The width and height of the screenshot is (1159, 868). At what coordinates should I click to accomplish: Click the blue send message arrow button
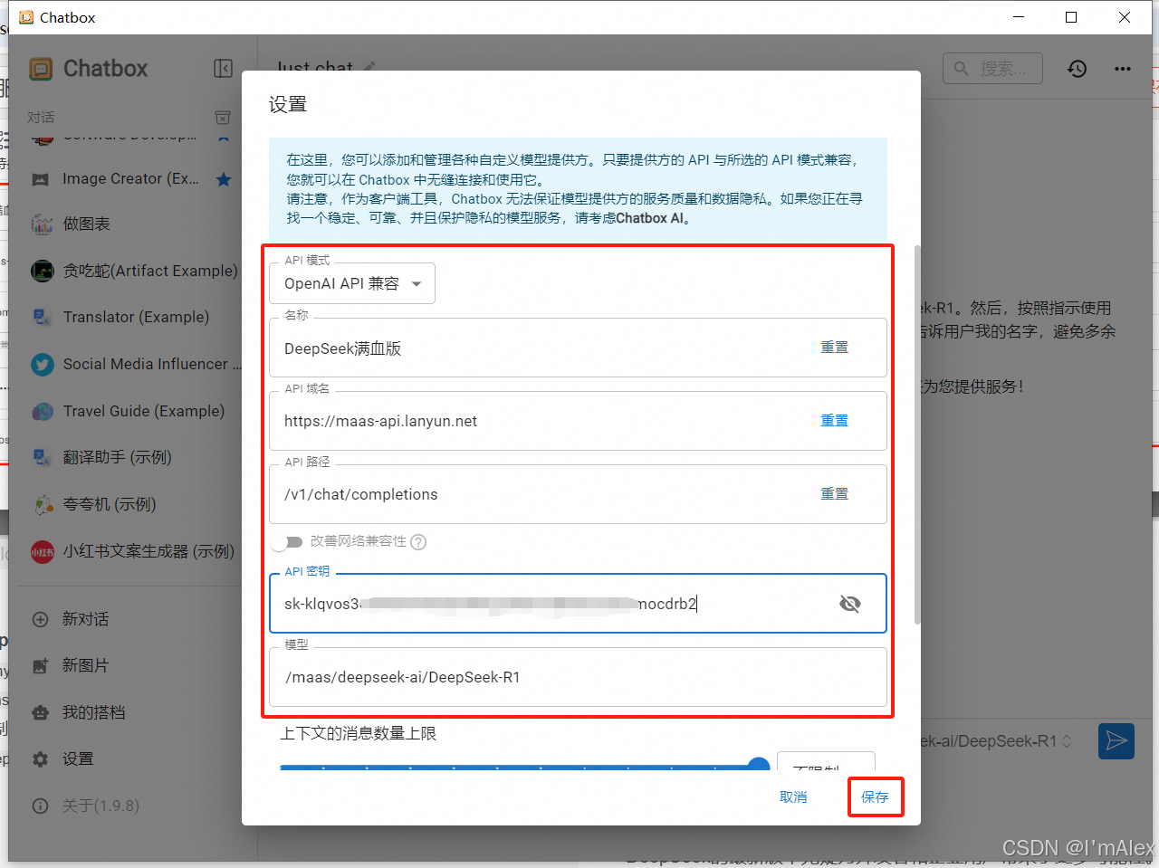[1116, 741]
